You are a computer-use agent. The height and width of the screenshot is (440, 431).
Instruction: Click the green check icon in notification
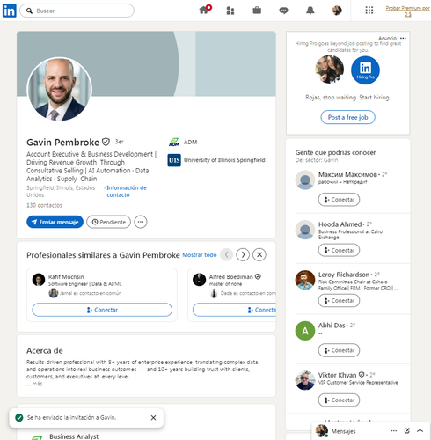tap(19, 418)
